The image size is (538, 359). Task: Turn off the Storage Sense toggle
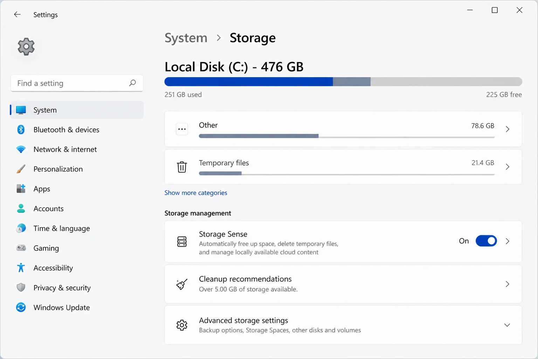point(486,241)
